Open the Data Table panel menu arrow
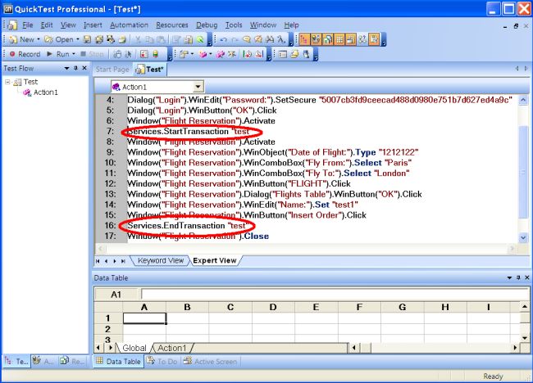Image resolution: width=533 pixels, height=383 pixels. pyautogui.click(x=509, y=277)
